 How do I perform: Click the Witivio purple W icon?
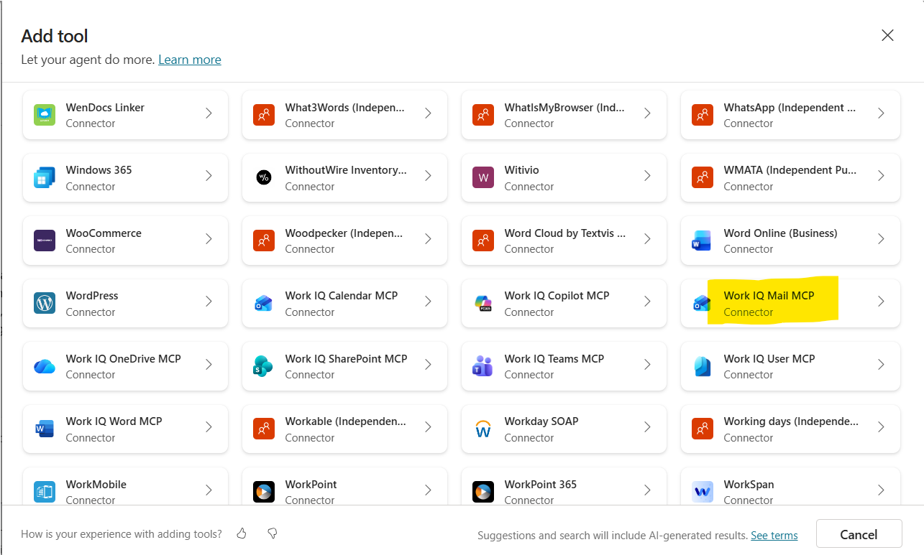coord(483,177)
